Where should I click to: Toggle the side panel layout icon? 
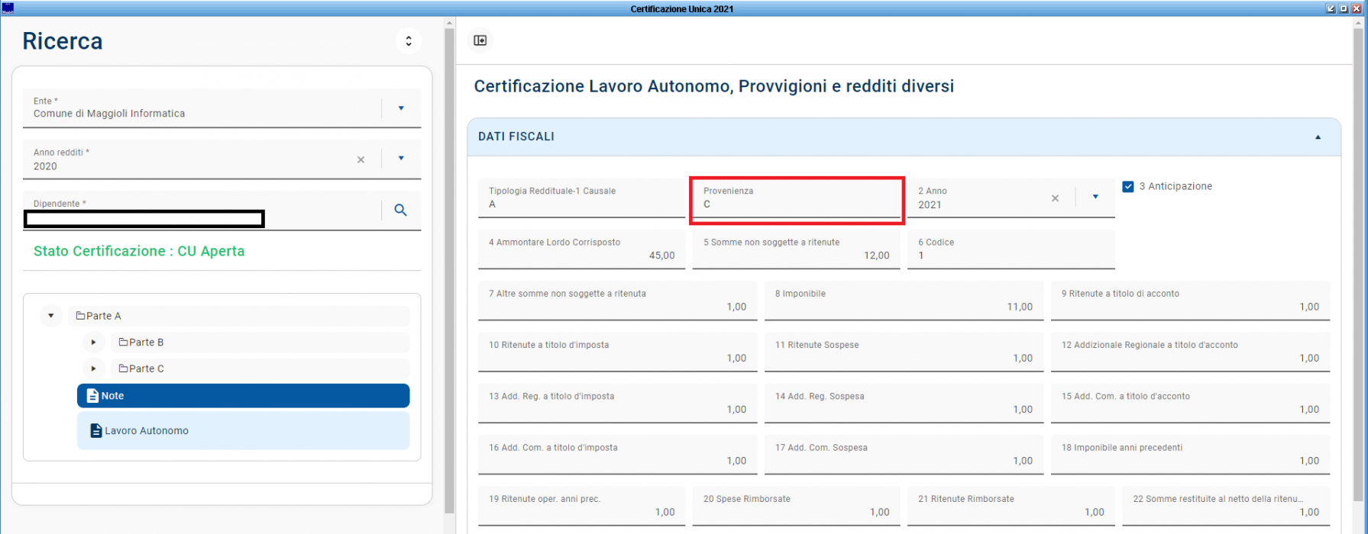tap(480, 40)
